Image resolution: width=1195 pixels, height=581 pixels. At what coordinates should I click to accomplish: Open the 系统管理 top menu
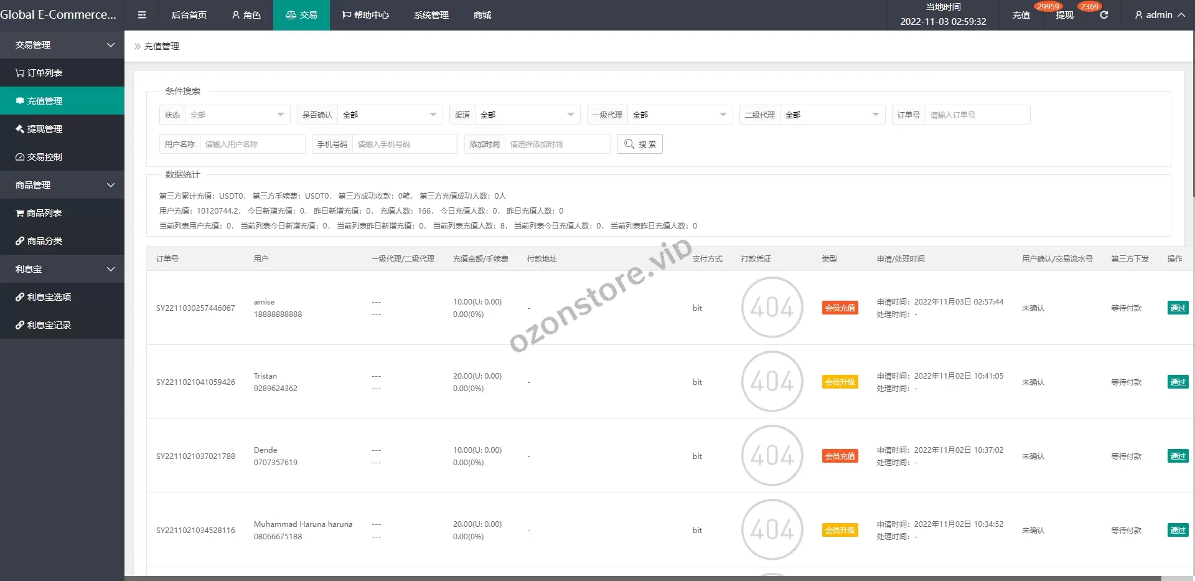tap(431, 15)
